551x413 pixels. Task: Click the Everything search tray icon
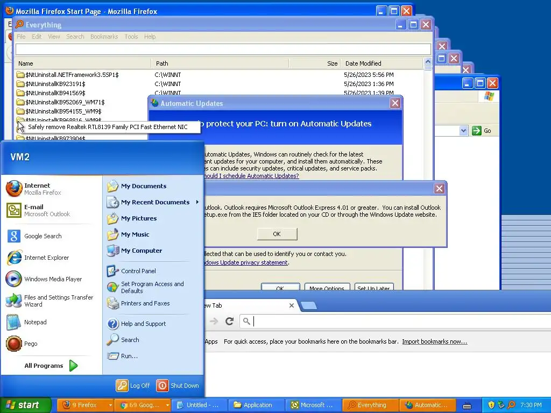[x=511, y=405]
